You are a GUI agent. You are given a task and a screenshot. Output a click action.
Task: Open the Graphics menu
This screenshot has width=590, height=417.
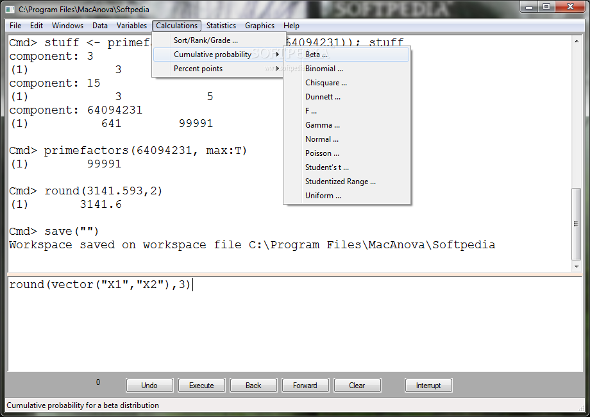260,26
